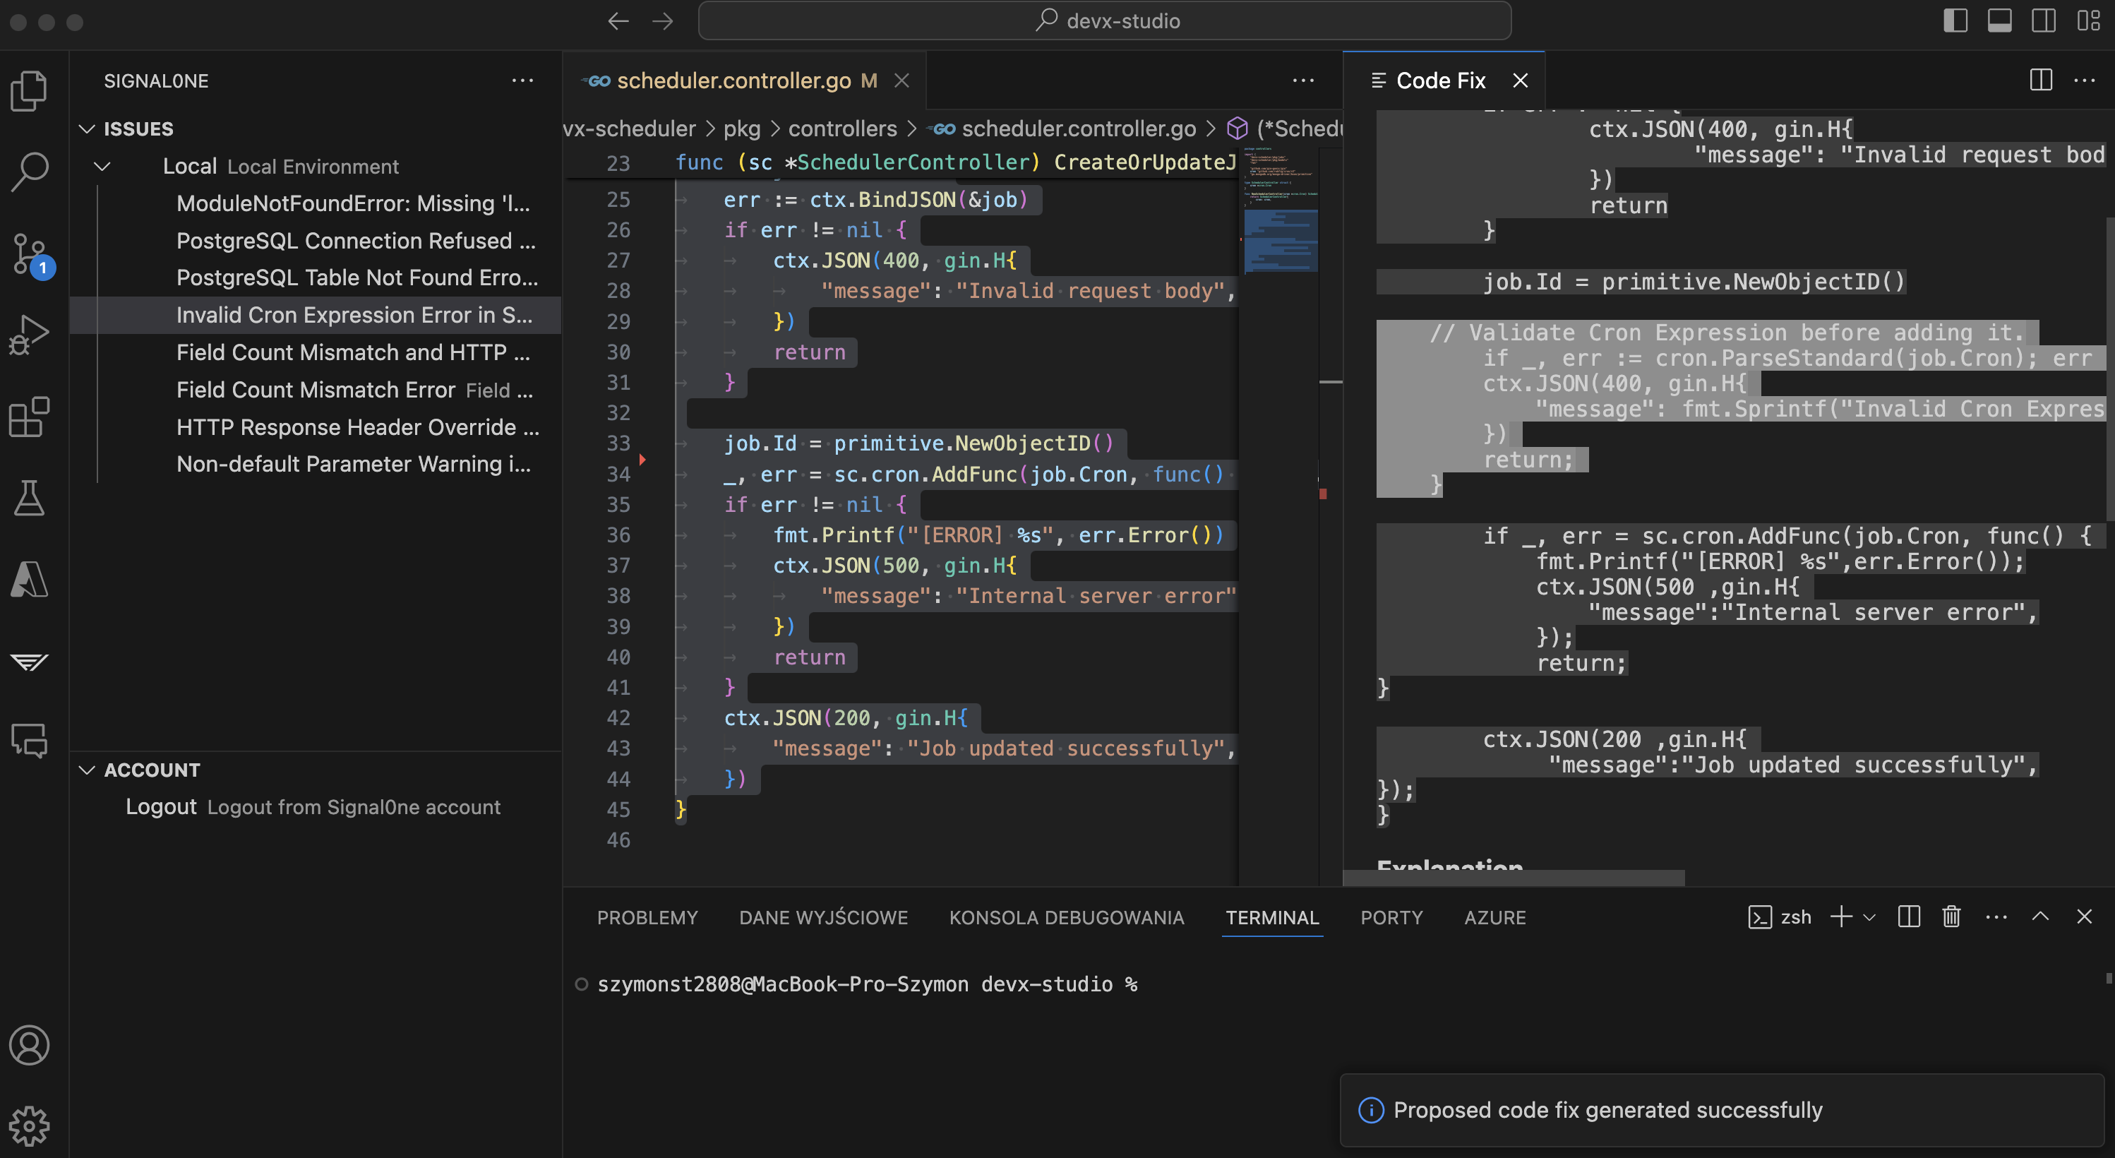Image resolution: width=2115 pixels, height=1158 pixels.
Task: Open the Testing flask icon
Action: pyautogui.click(x=30, y=498)
